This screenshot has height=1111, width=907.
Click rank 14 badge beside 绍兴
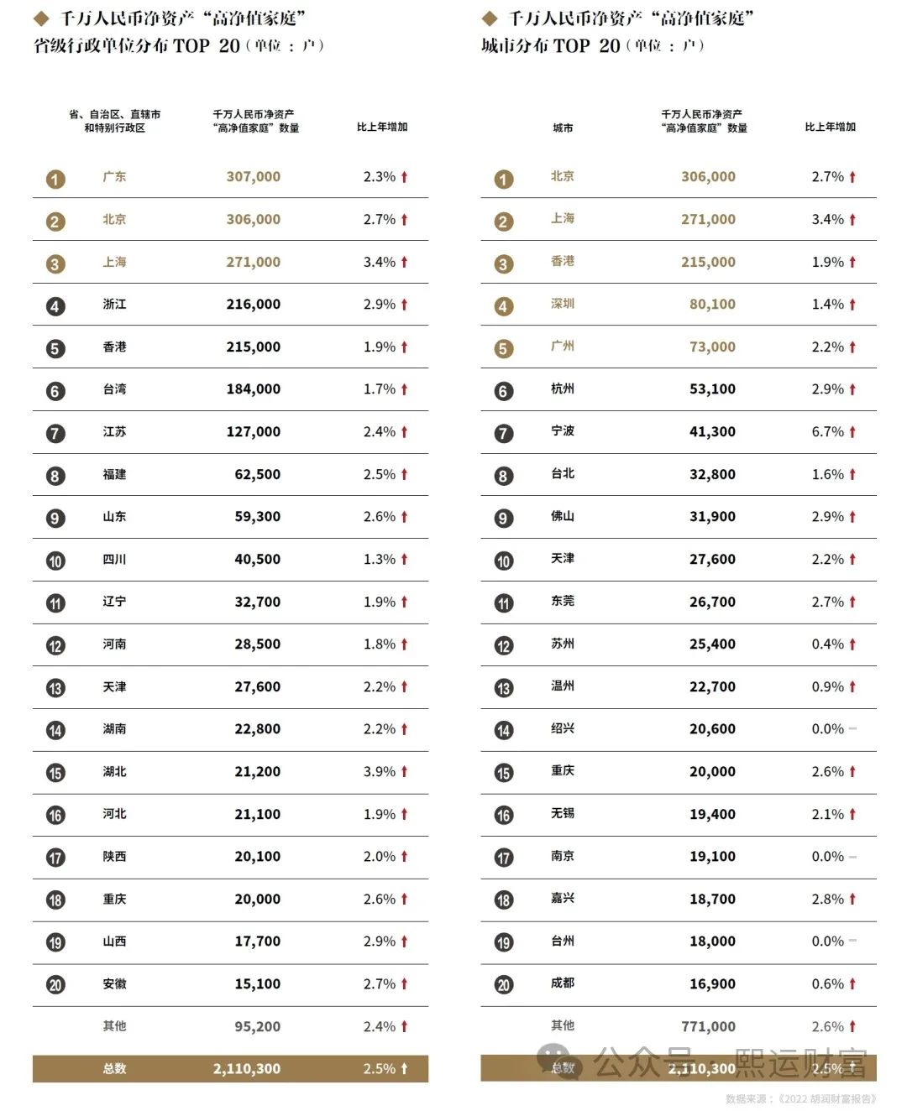503,730
